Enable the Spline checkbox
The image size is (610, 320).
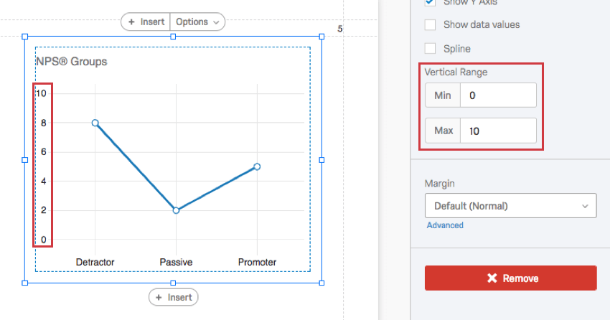430,49
